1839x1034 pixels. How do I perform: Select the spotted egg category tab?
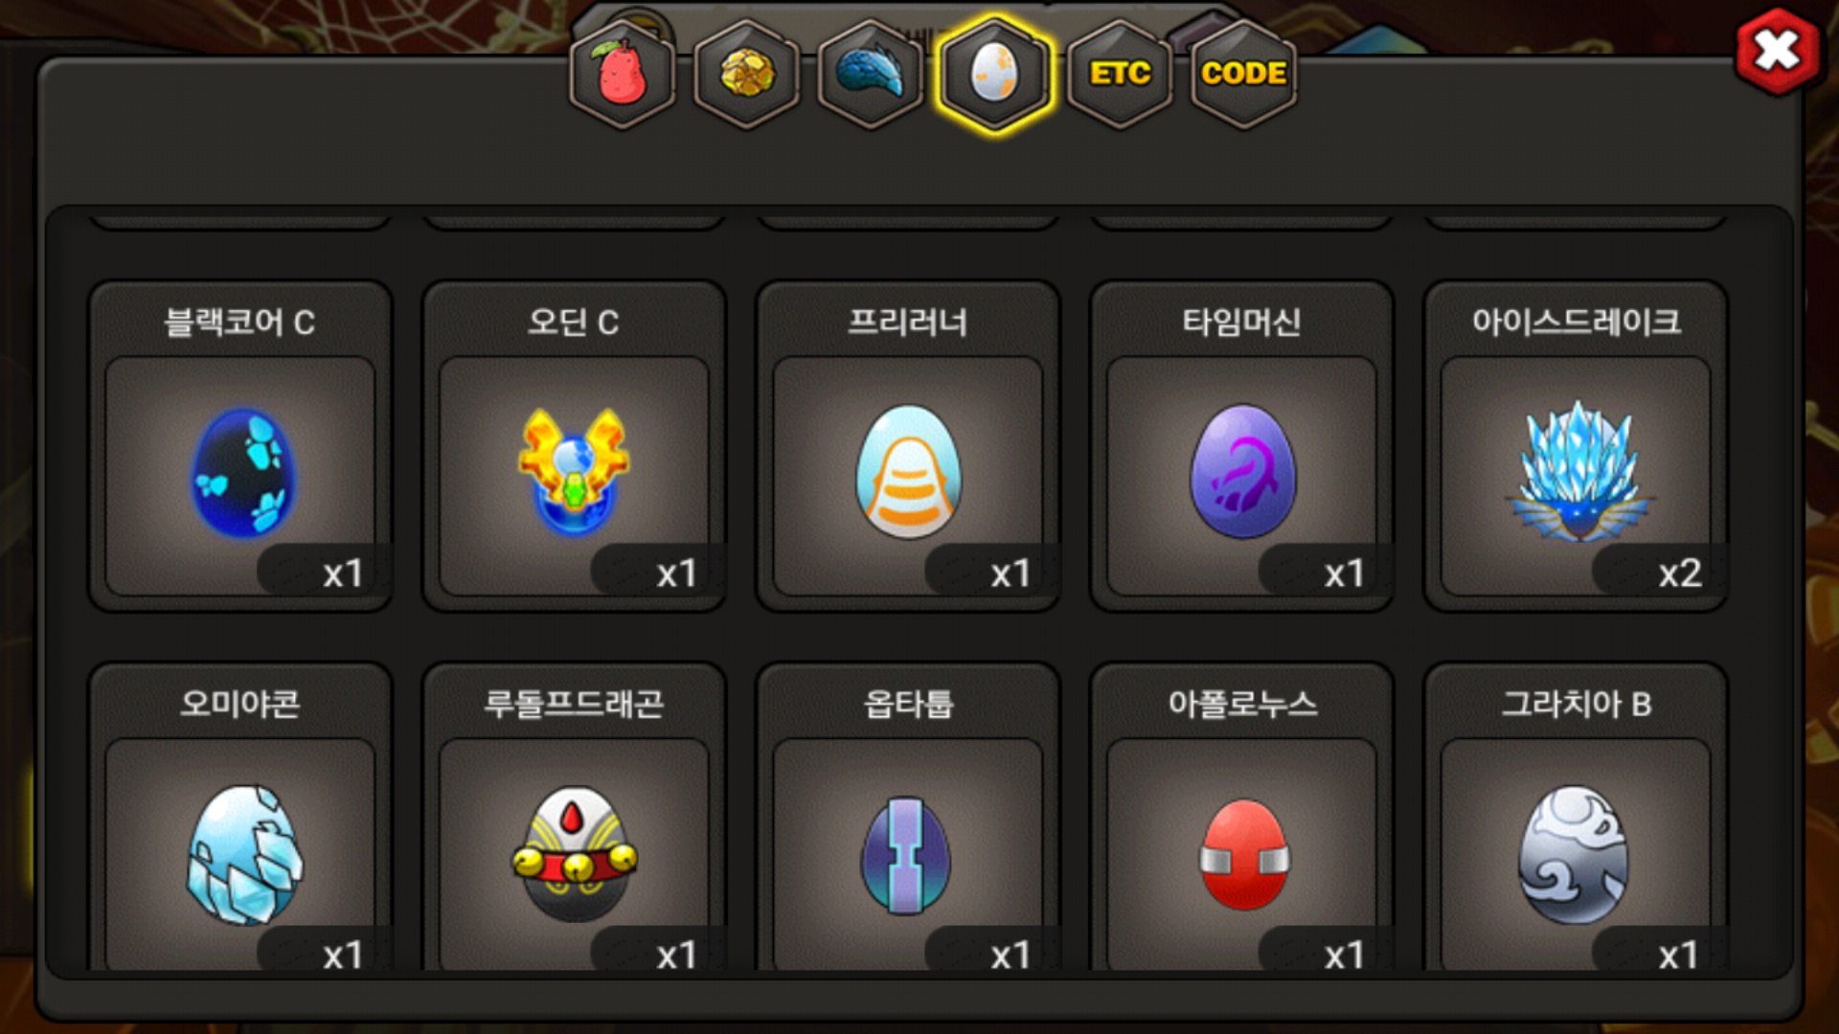[x=995, y=74]
